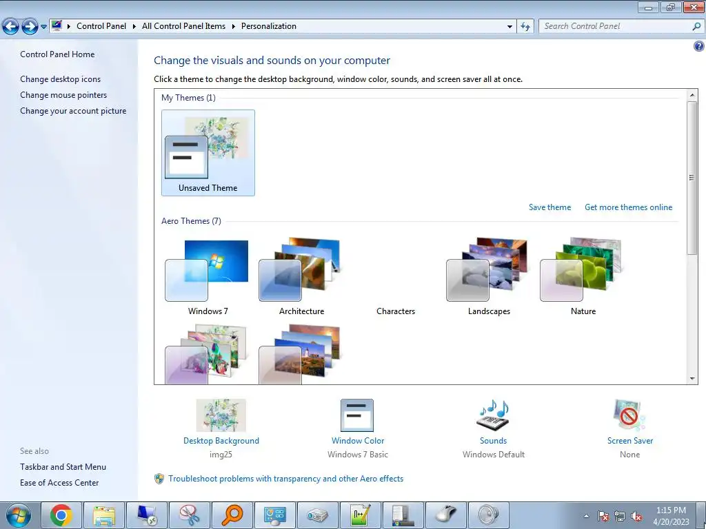Apply the Nature theme

point(583,278)
